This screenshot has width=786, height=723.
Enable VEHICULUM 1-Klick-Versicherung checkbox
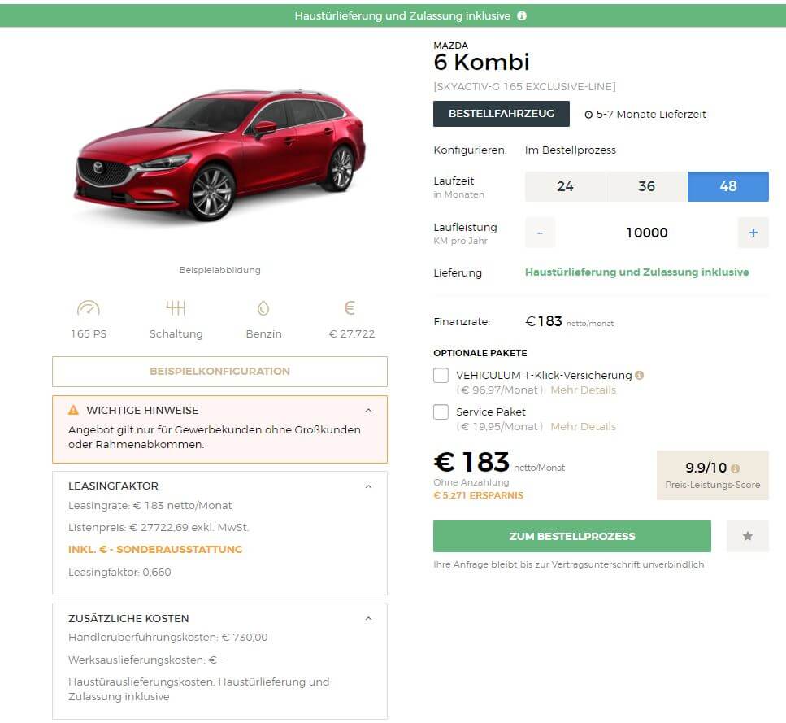(x=441, y=376)
